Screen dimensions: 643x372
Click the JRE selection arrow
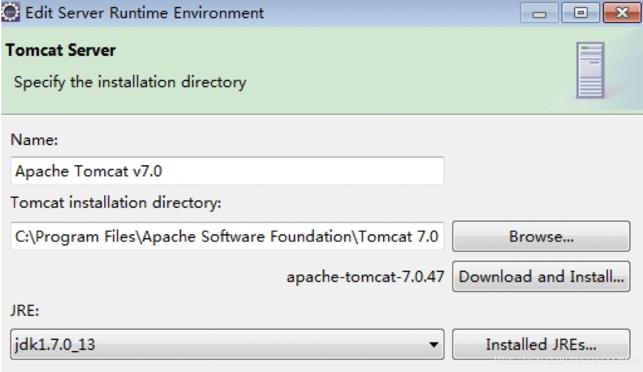(431, 343)
